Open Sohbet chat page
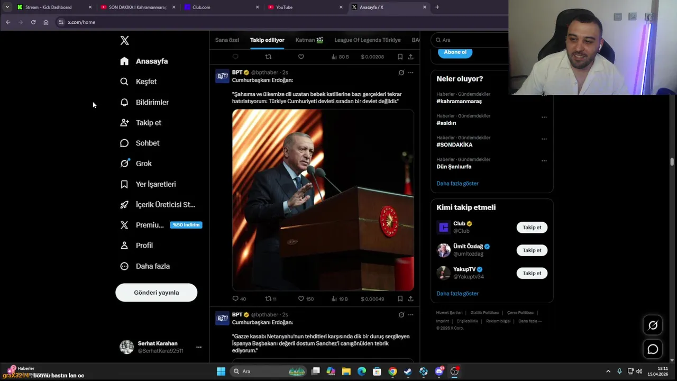 point(140,143)
